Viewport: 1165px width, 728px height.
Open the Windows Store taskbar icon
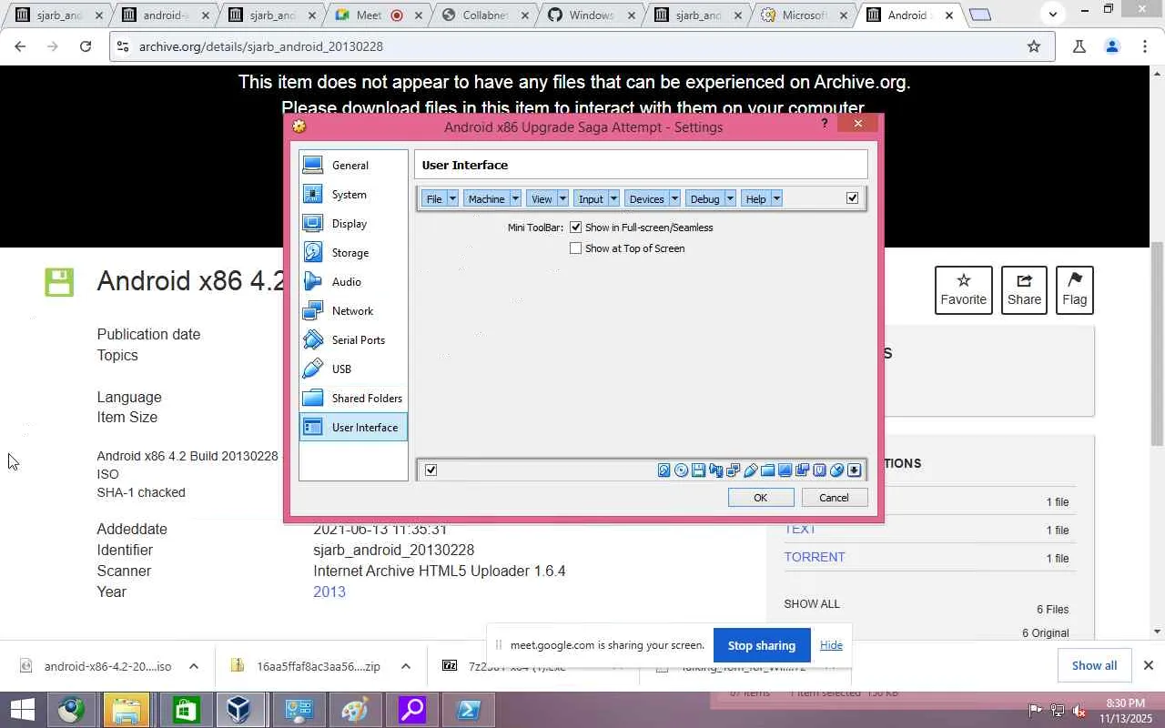pos(186,710)
